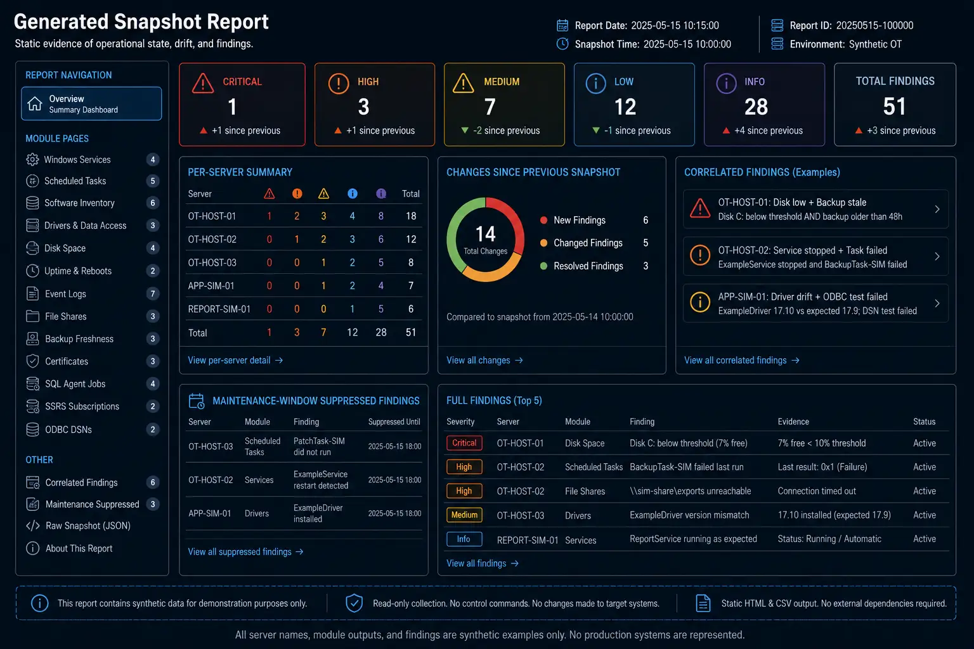Click the Drivers & Data Access icon

32,226
